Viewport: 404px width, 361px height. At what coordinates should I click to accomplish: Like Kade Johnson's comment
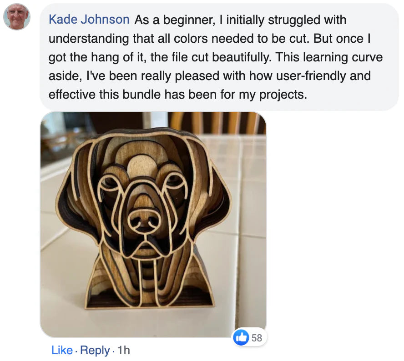[x=62, y=350]
